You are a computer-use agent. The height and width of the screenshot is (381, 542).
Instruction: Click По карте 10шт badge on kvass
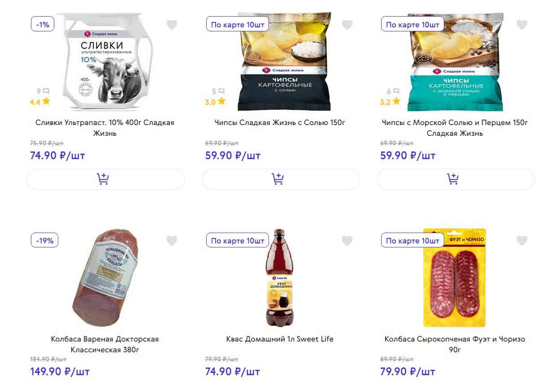point(237,240)
